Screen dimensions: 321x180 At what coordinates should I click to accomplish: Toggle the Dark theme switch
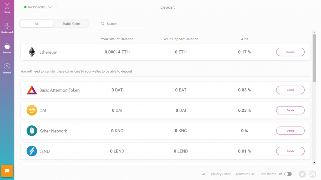(288, 174)
